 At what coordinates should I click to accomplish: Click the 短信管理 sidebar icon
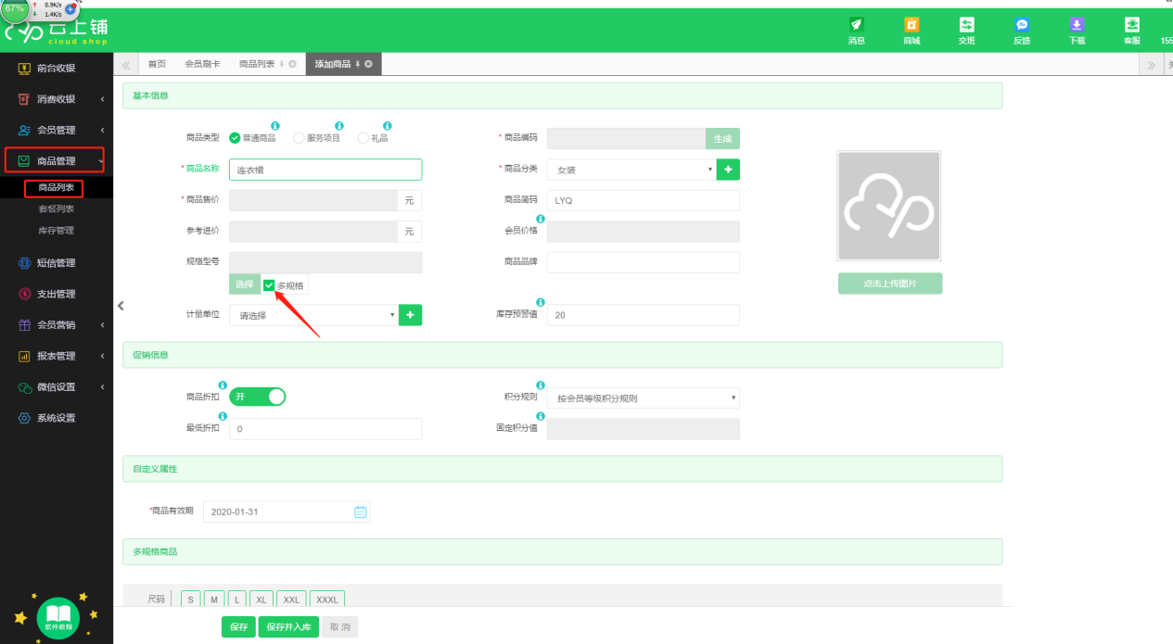[24, 263]
